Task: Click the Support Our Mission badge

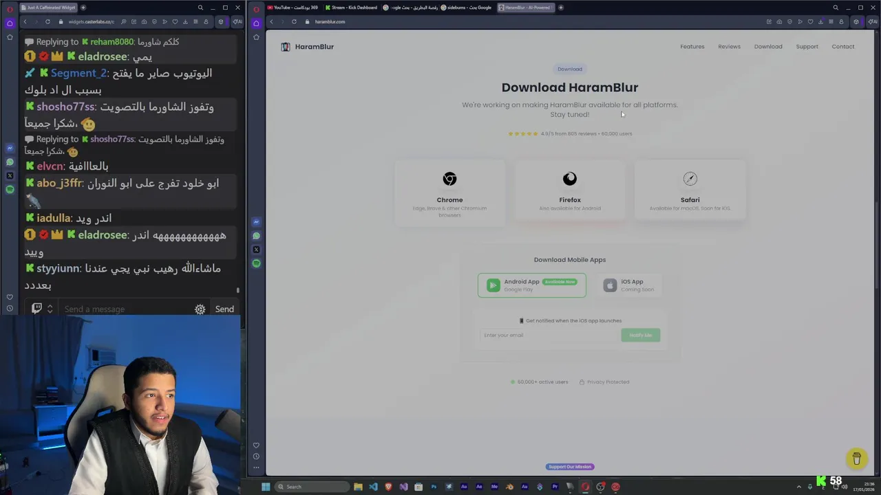Action: 569,467
